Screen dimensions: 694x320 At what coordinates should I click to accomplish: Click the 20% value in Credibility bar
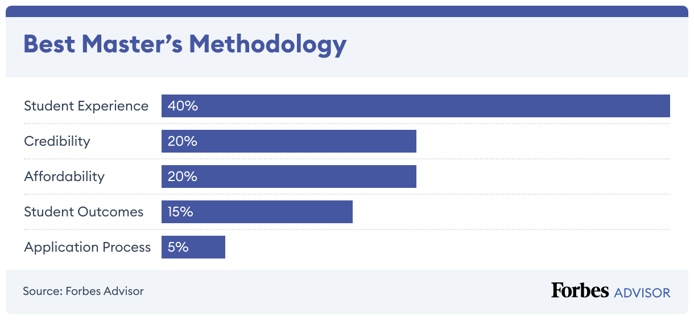pyautogui.click(x=183, y=141)
